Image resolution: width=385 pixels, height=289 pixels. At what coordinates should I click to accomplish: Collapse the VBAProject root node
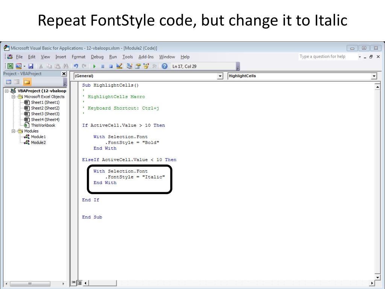tap(7, 91)
